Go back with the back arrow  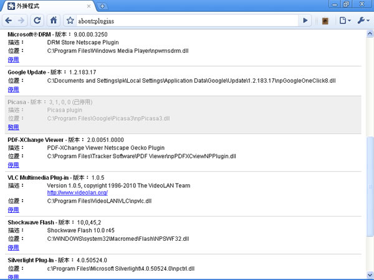[9, 21]
